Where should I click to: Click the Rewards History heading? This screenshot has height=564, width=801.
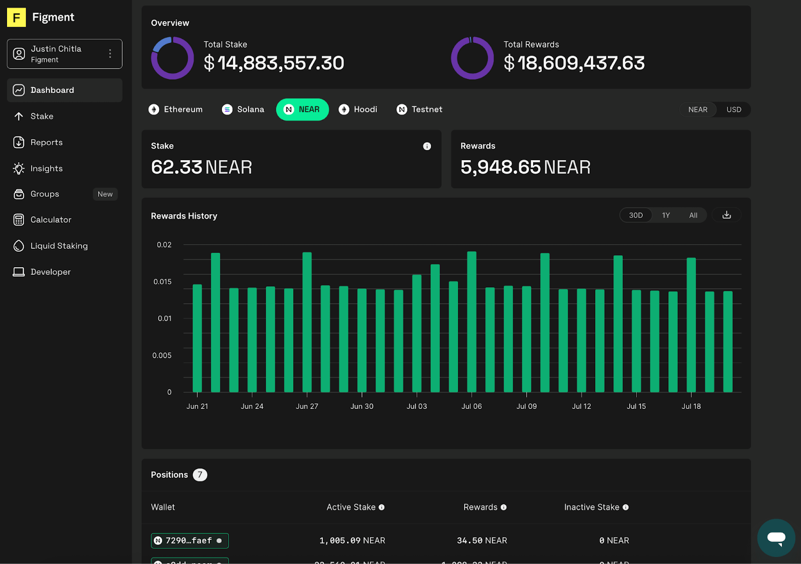pyautogui.click(x=184, y=216)
